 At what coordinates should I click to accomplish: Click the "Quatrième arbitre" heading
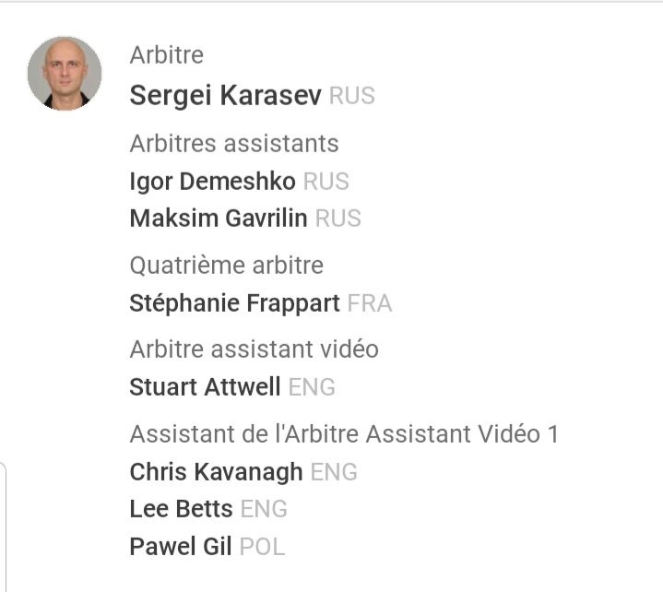click(x=226, y=266)
